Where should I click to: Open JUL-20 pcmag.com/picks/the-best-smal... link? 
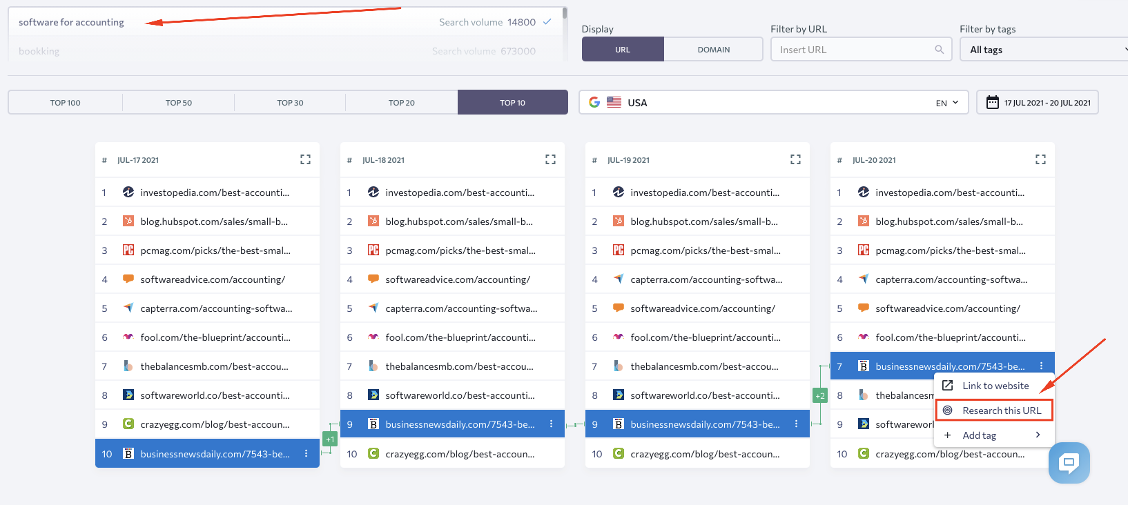[x=951, y=250]
